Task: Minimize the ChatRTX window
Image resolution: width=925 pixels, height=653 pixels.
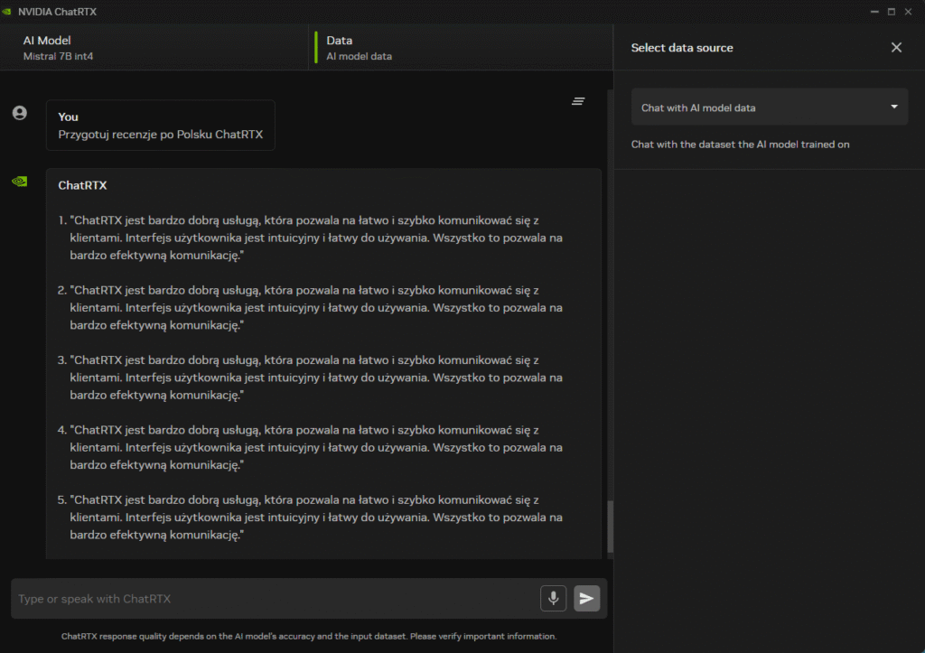Action: [x=874, y=12]
